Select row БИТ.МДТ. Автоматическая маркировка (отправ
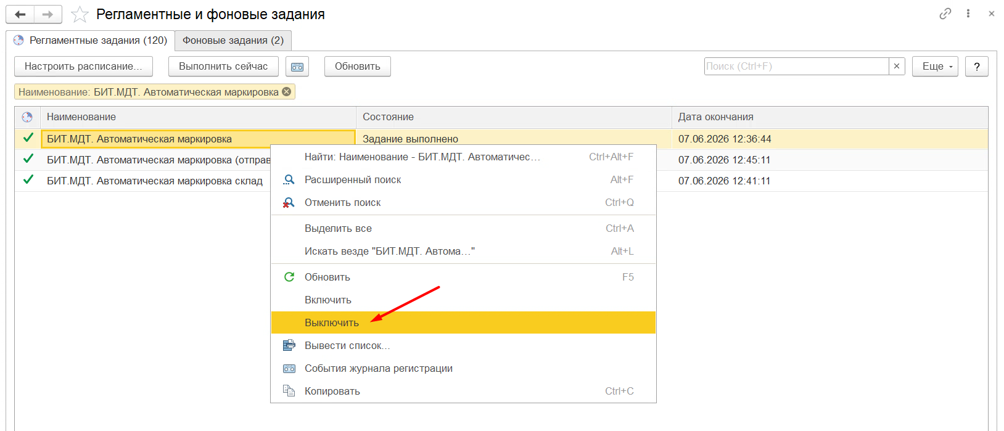 point(158,160)
